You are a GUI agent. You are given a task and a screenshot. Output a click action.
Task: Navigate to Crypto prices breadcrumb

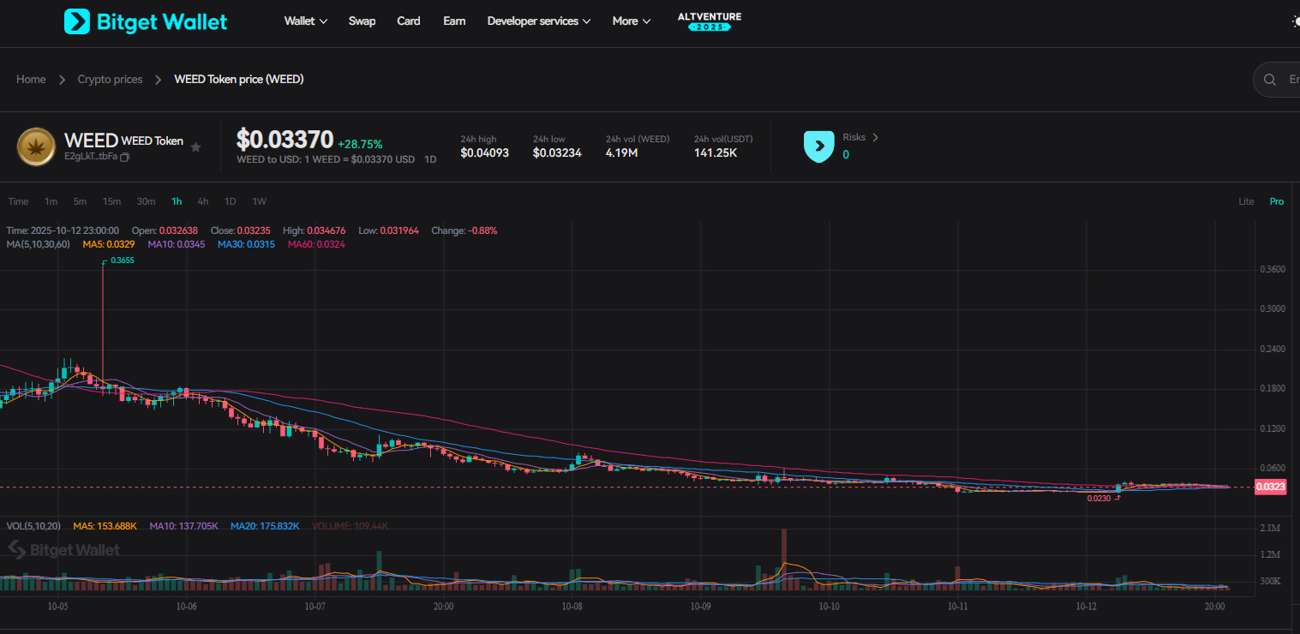tap(110, 80)
